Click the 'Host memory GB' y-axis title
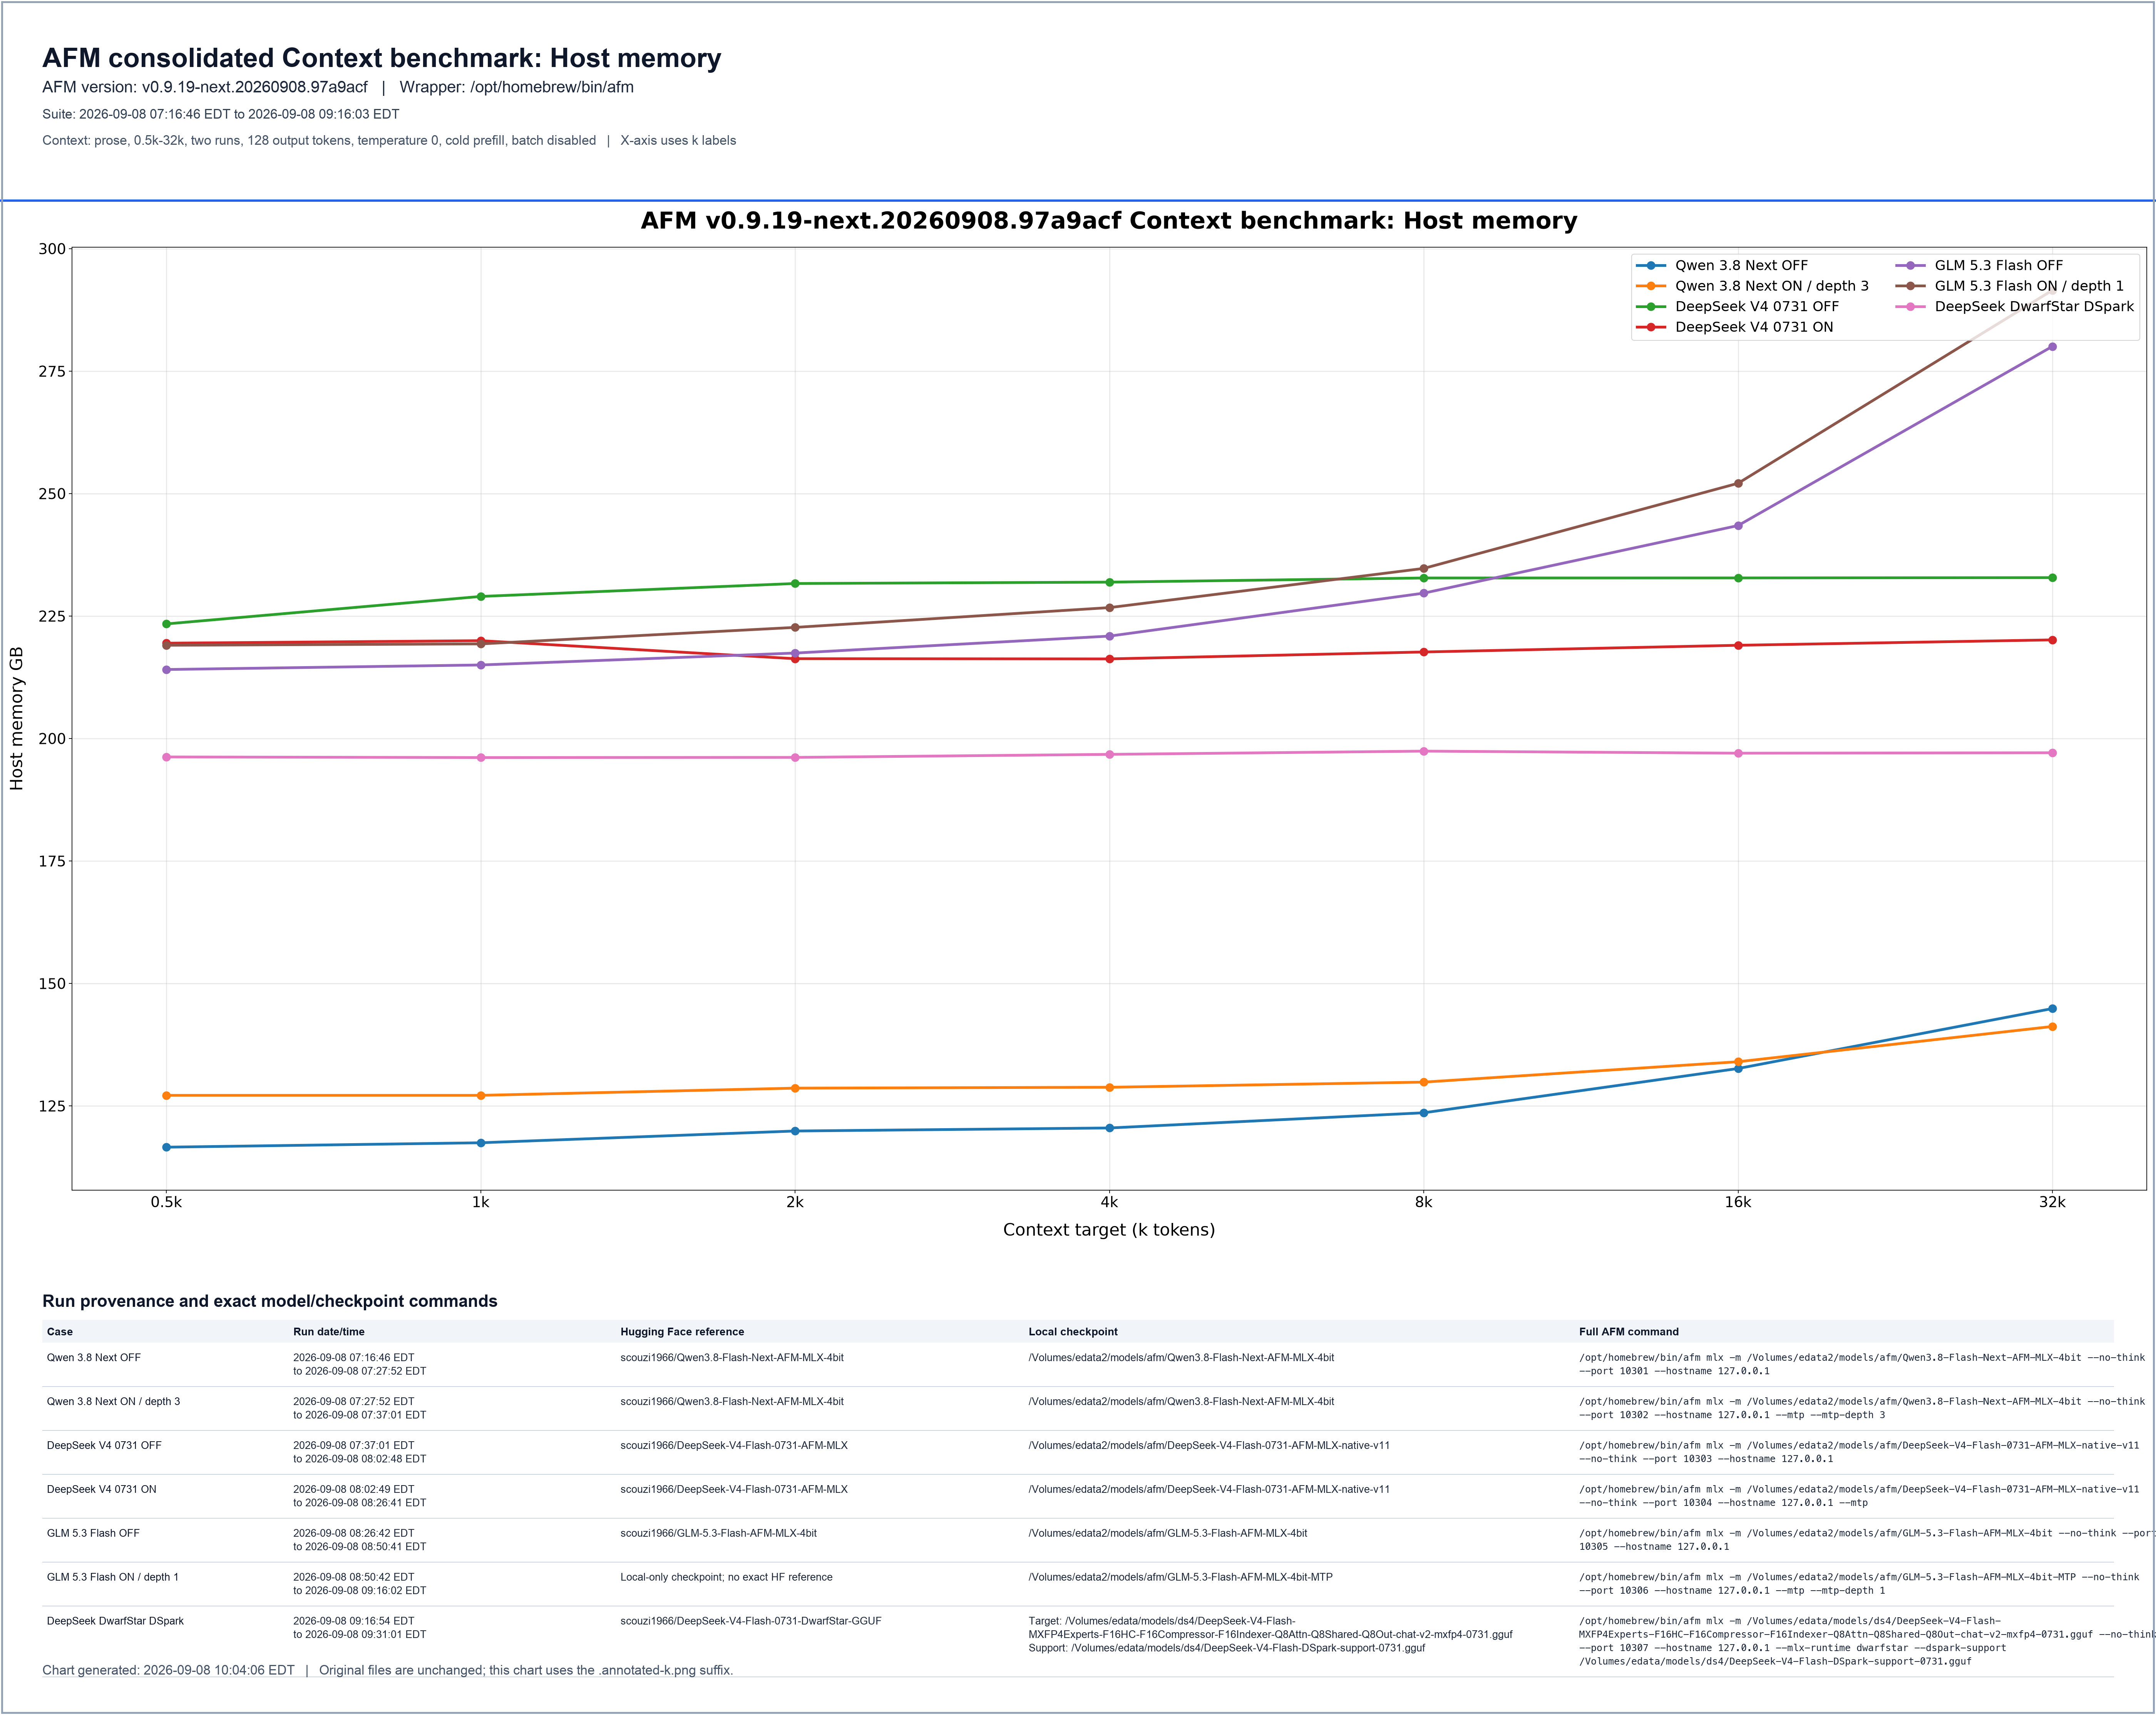This screenshot has width=2156, height=1715. (x=16, y=719)
